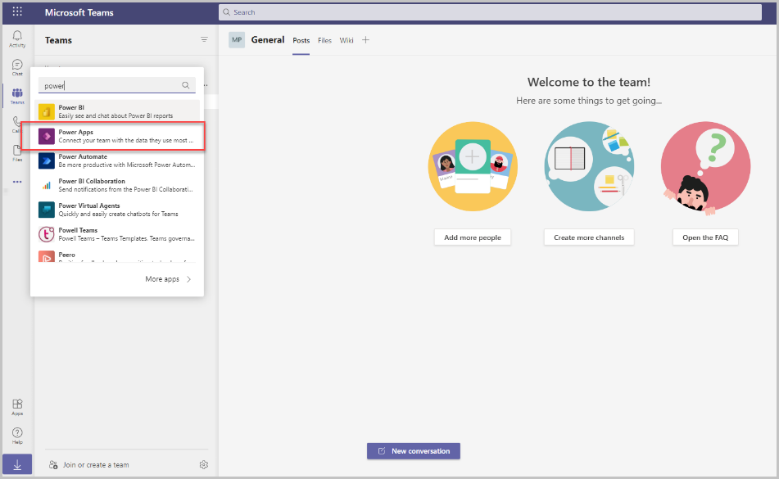The height and width of the screenshot is (479, 779).
Task: Open the Activity feed icon
Action: pyautogui.click(x=16, y=37)
